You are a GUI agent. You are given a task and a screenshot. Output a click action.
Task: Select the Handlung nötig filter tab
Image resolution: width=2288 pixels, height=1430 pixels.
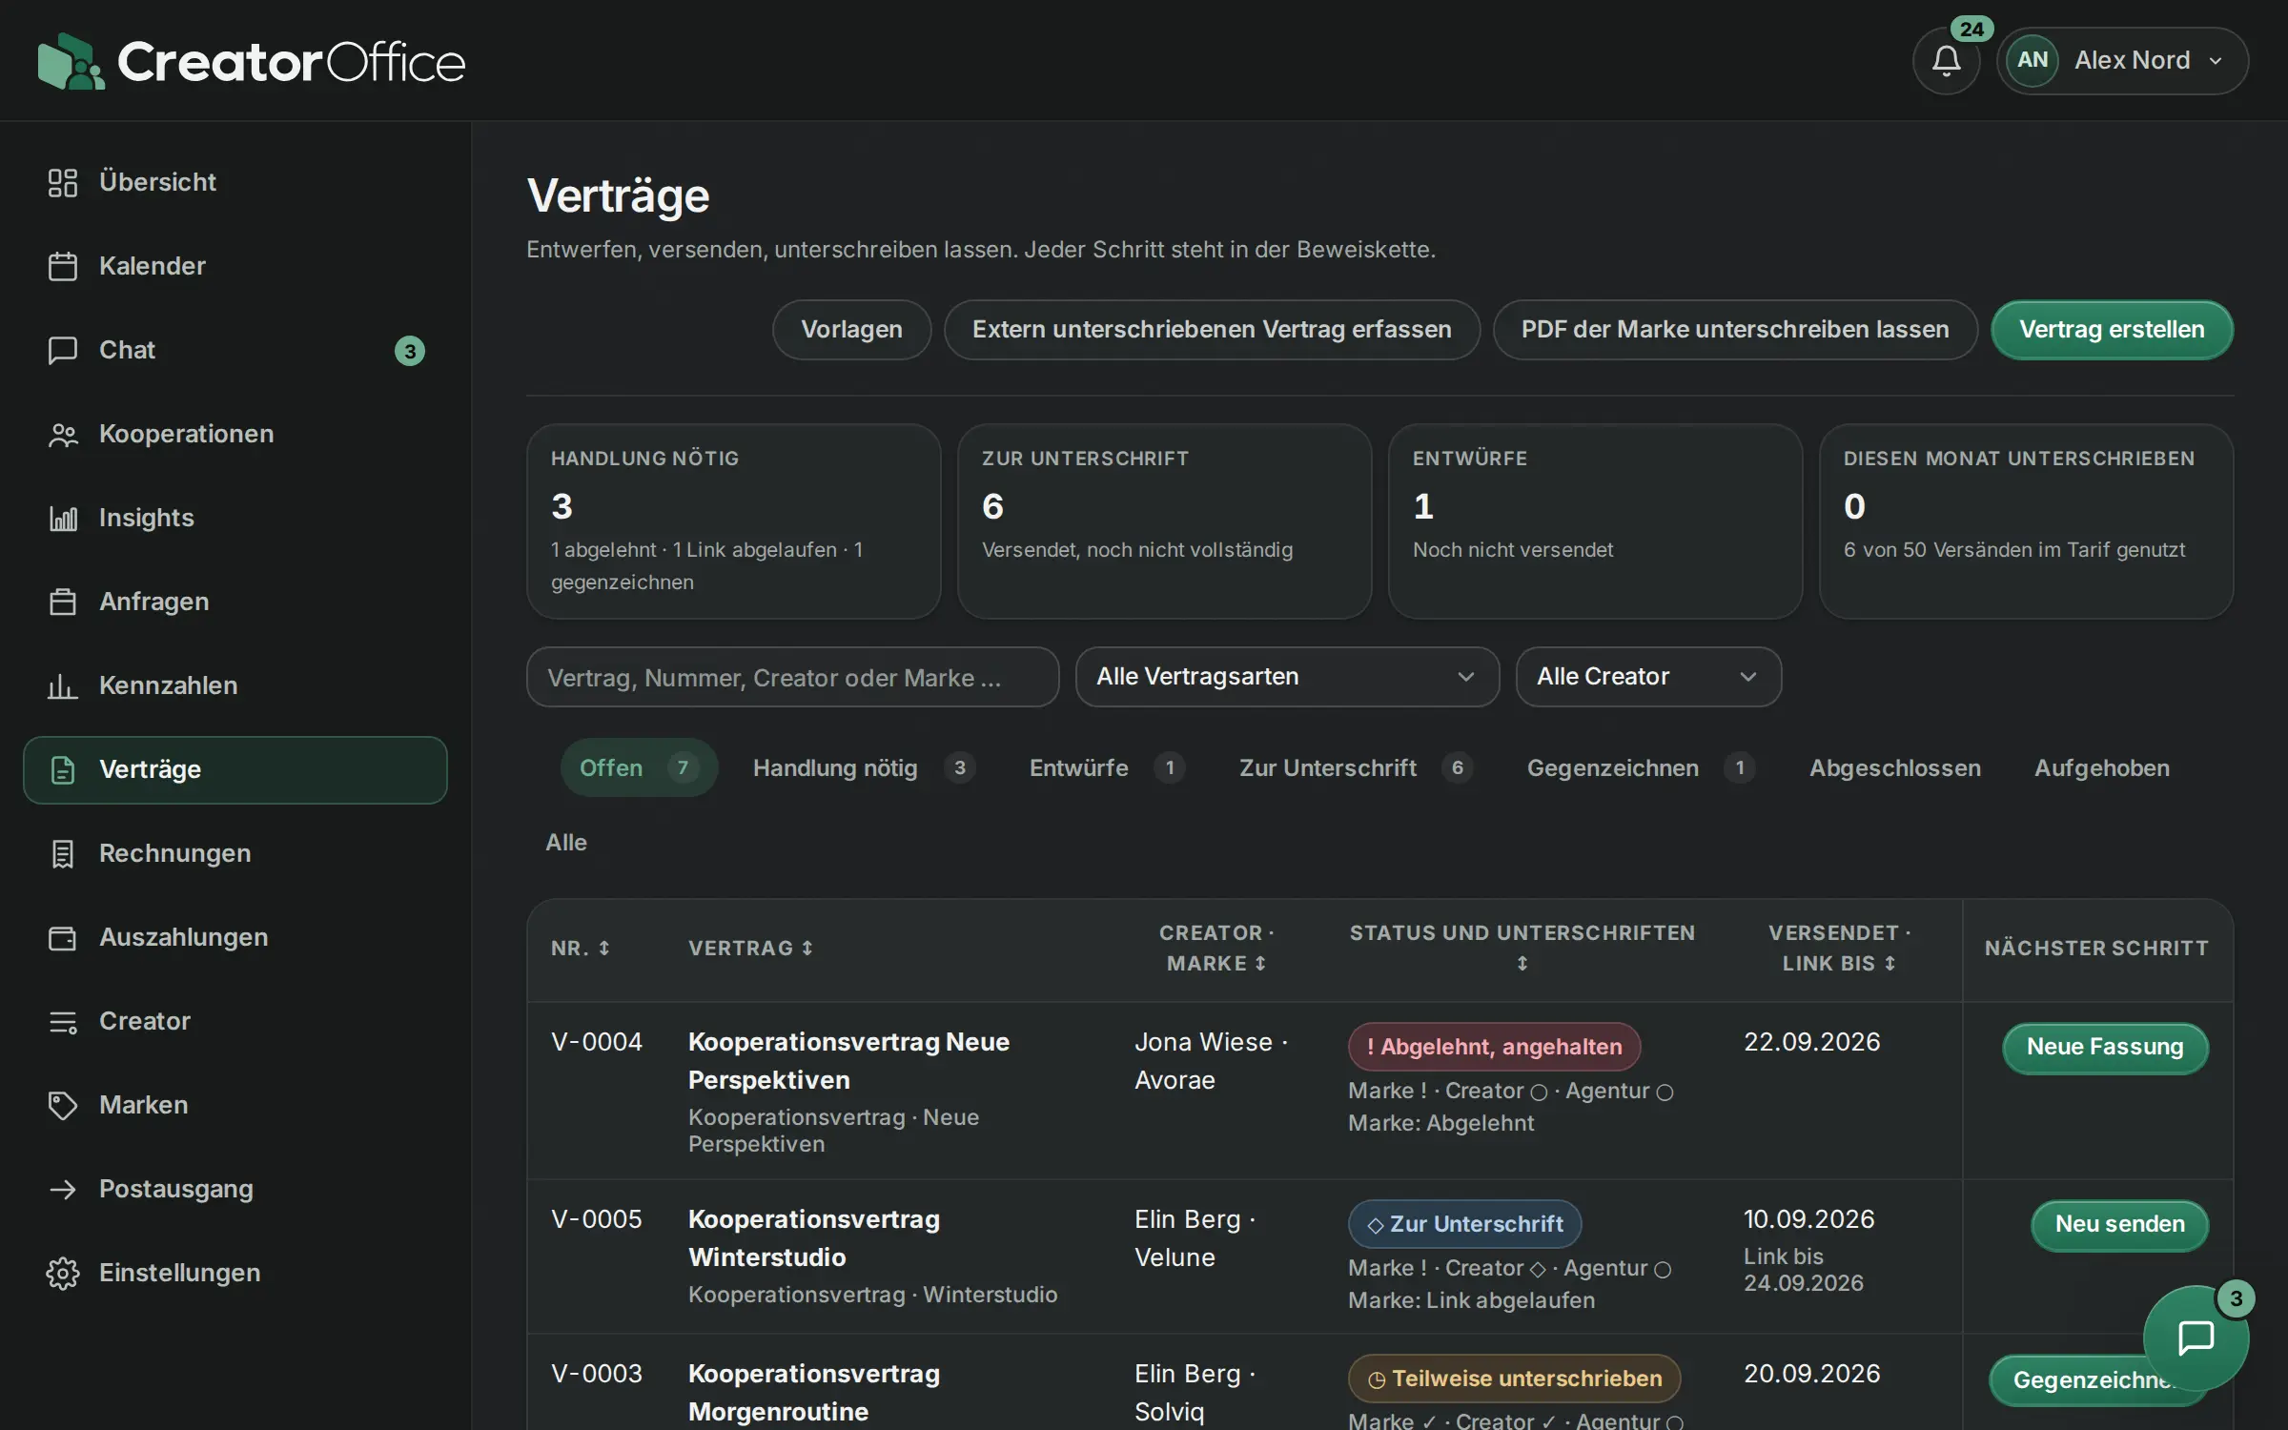[864, 768]
